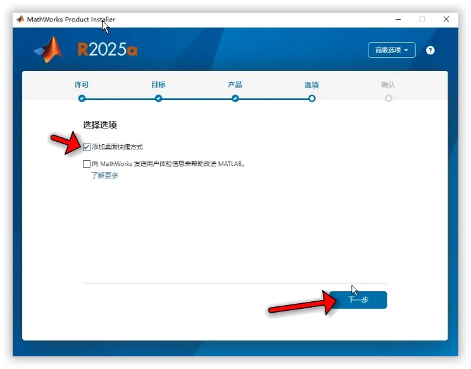Click the R2025a version label

click(108, 49)
